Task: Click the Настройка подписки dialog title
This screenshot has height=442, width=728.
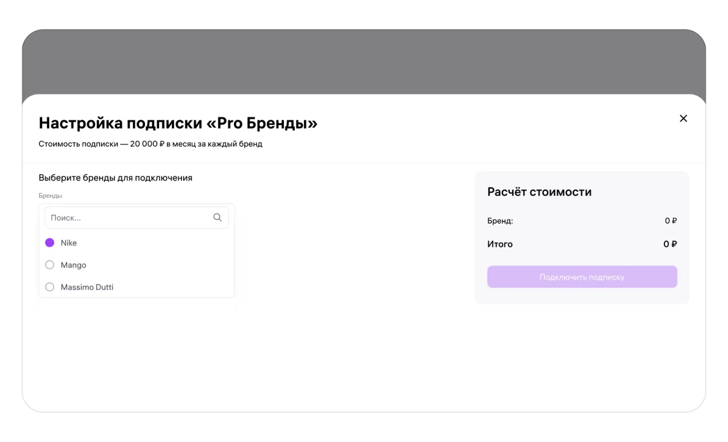Action: point(178,123)
